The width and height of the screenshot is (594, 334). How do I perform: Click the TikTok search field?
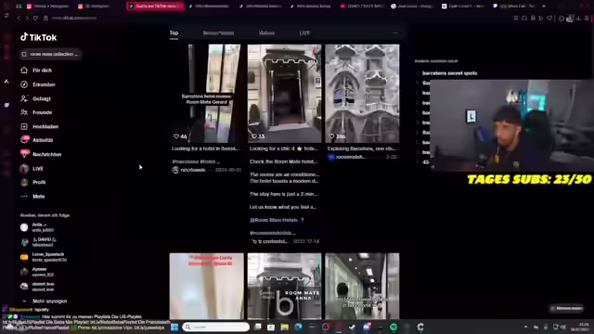coord(50,54)
